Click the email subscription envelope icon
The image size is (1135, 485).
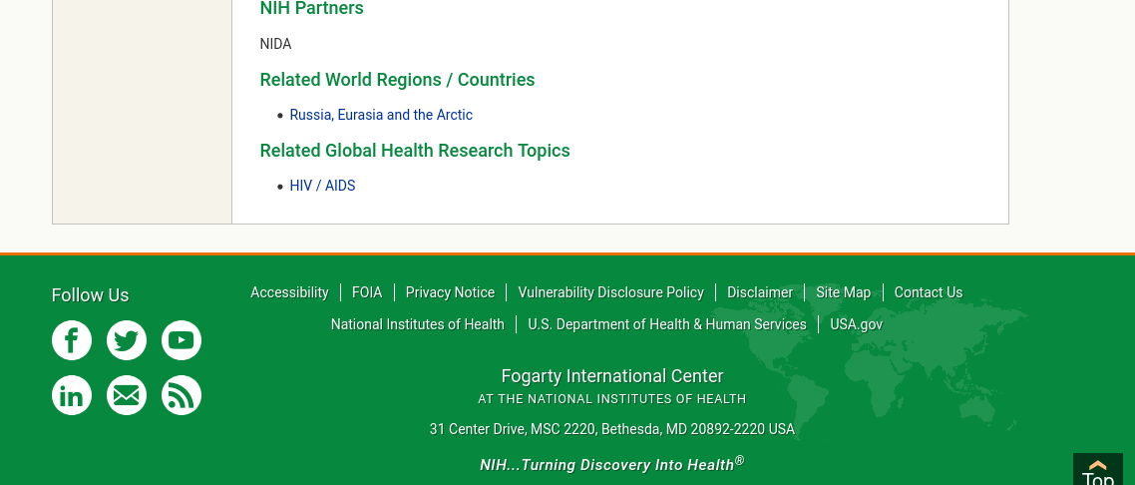click(127, 395)
